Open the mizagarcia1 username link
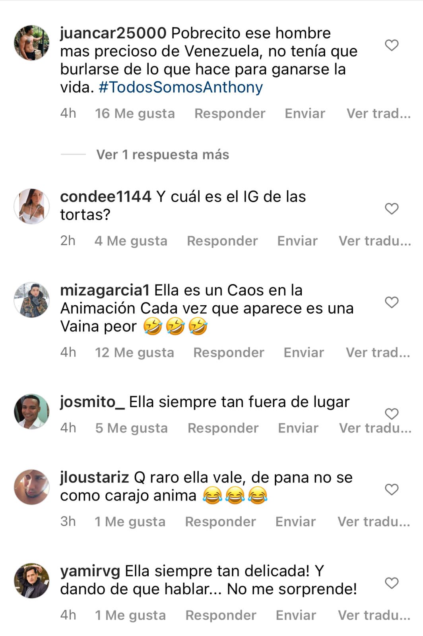This screenshot has height=636, width=423. 105,291
